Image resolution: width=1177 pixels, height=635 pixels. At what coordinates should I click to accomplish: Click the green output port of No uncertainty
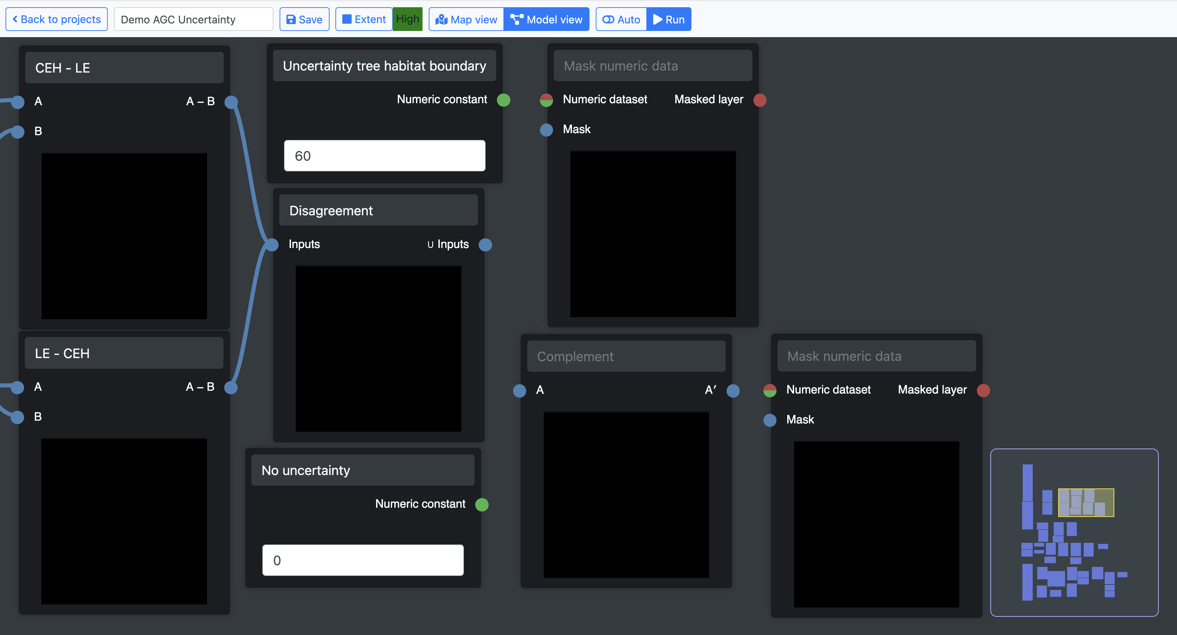[482, 504]
